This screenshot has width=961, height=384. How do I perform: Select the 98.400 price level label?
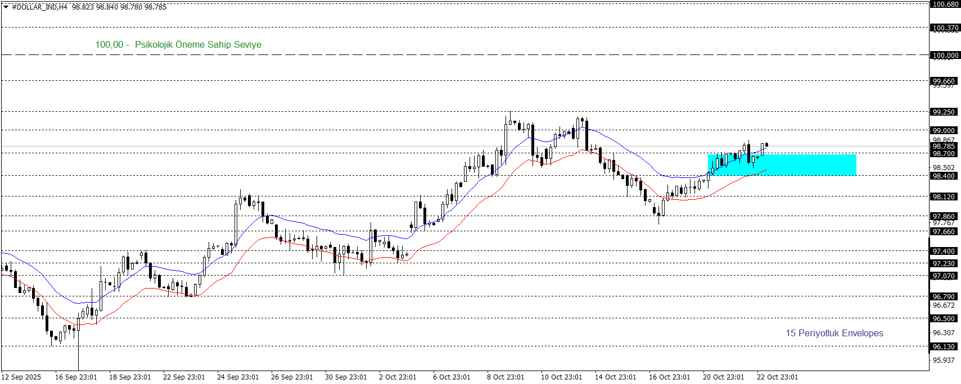coord(944,176)
